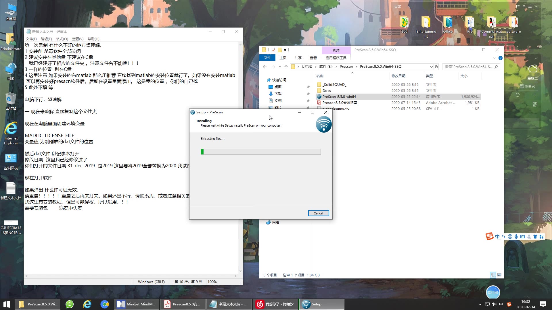Open the music player taskbar item 我想你了
This screenshot has width=552, height=310.
pos(275,304)
